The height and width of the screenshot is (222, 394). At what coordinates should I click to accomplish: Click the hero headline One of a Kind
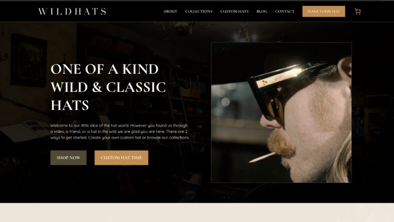click(x=105, y=69)
